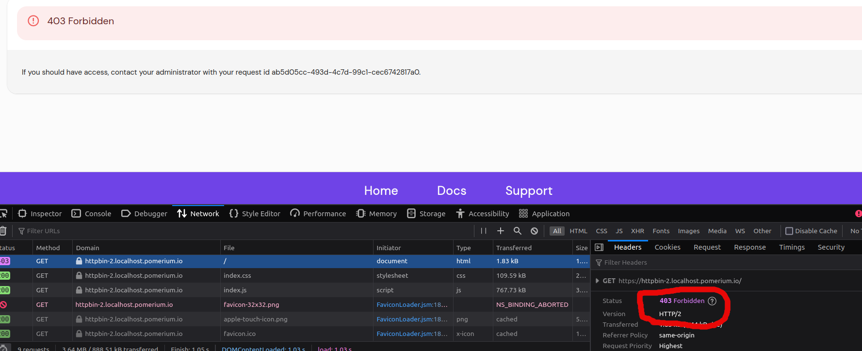862x351 pixels.
Task: Click the Home link in purple footer
Action: tap(381, 191)
